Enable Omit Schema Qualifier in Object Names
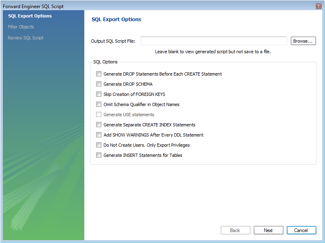 click(x=99, y=104)
